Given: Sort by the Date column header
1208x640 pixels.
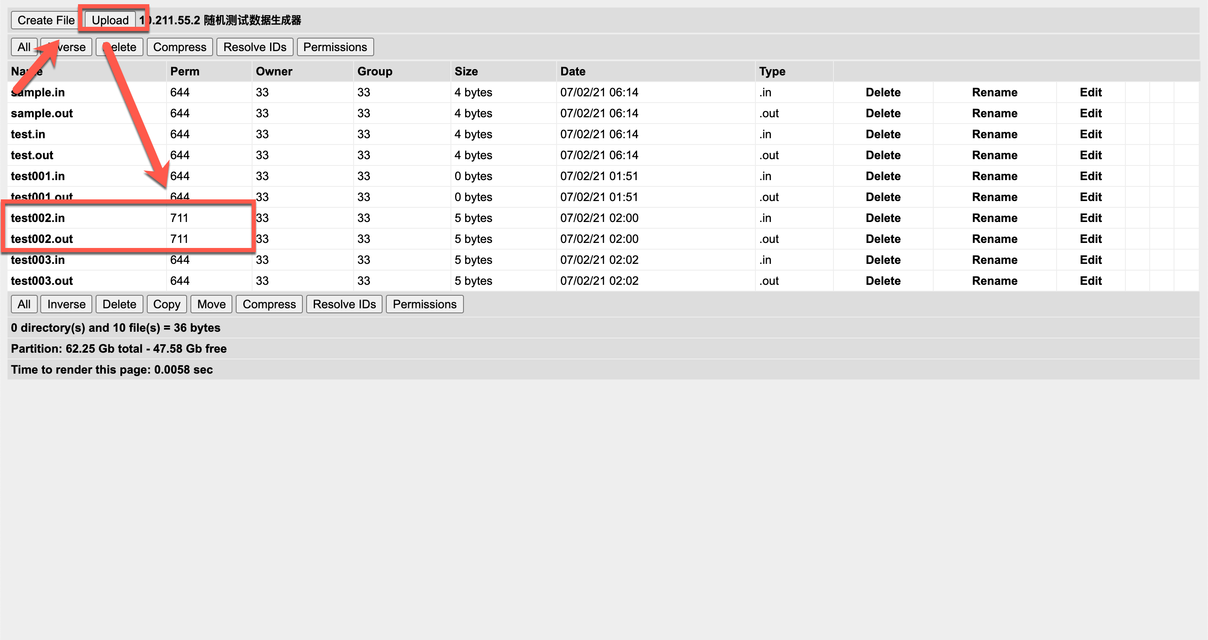Looking at the screenshot, I should (573, 71).
